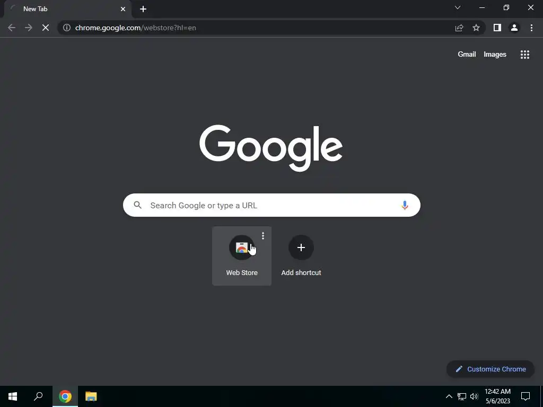Open Chrome three-dot menu

coord(531,28)
